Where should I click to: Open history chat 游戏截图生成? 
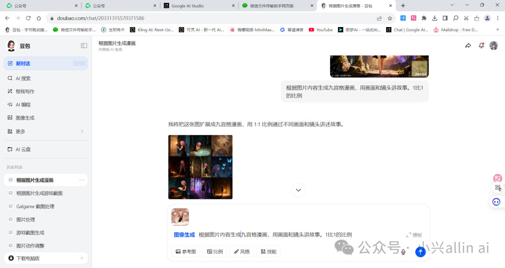tap(46, 233)
